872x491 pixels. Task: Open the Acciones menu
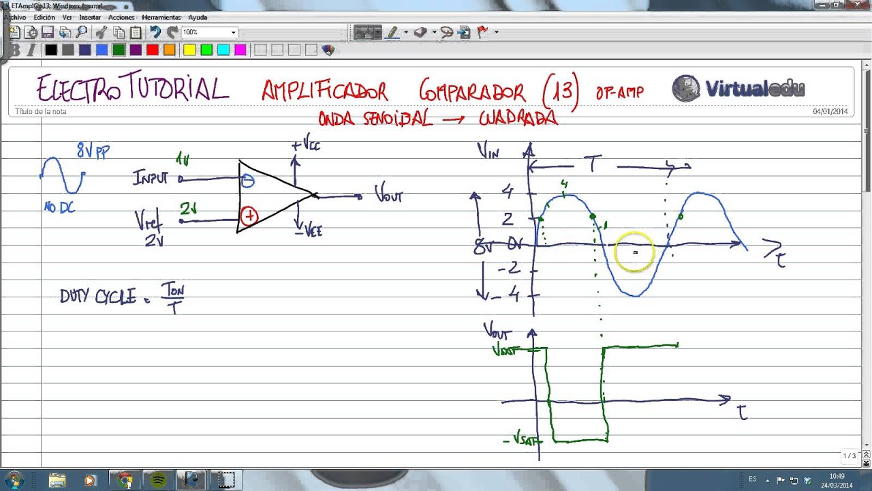[121, 17]
